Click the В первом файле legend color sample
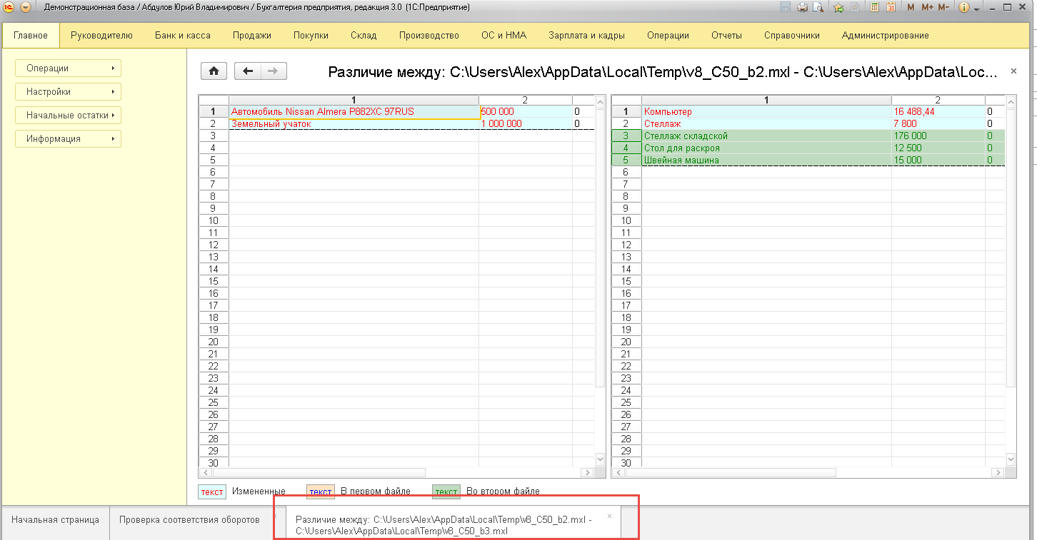This screenshot has width=1037, height=540. pos(321,491)
